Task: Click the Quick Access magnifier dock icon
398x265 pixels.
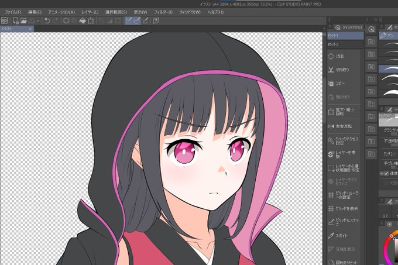Action: 371,29
